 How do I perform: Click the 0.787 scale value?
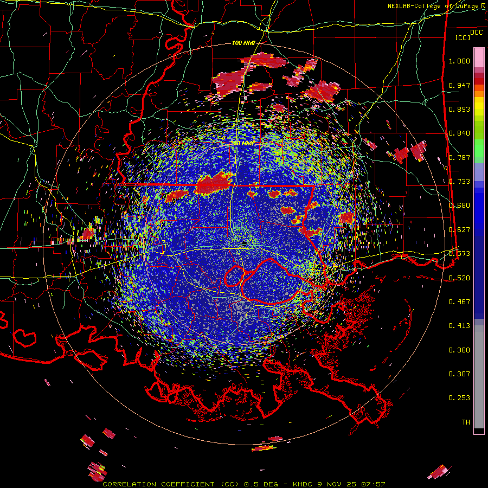(459, 157)
